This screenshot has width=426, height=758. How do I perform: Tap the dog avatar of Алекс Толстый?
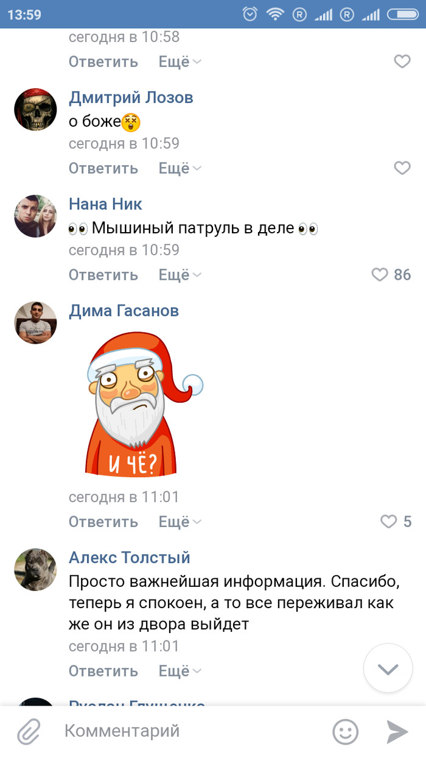[35, 569]
